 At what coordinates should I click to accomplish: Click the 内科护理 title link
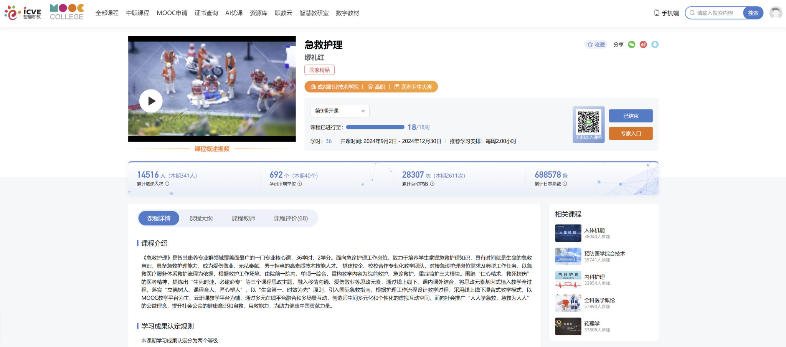[x=594, y=277]
